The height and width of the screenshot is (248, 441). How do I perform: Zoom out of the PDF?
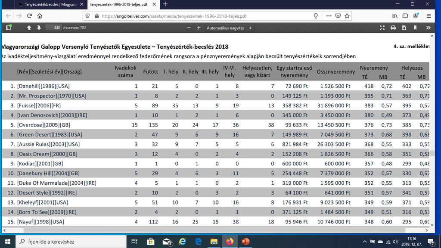click(x=189, y=28)
